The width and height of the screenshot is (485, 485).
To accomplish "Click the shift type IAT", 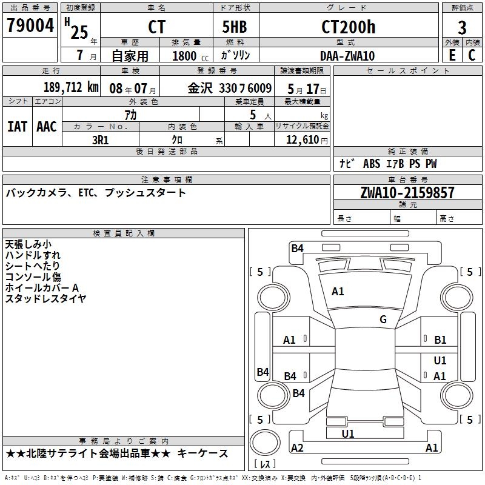I will (17, 127).
